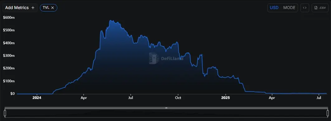Select the TVL metric chip label
The width and height of the screenshot is (331, 121).
point(46,7)
